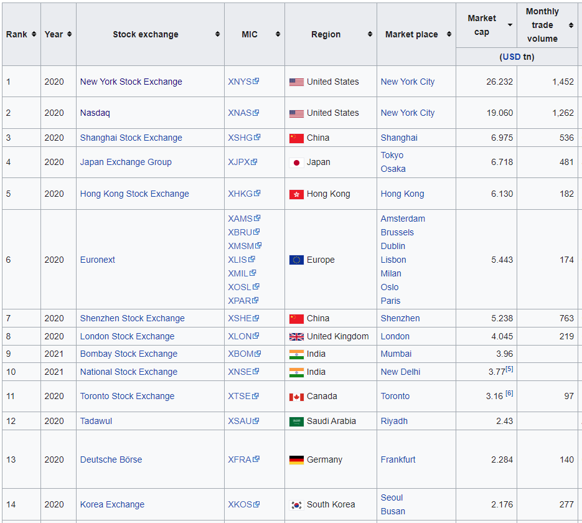Open New York Stock Exchange link
This screenshot has width=582, height=523.
point(131,82)
